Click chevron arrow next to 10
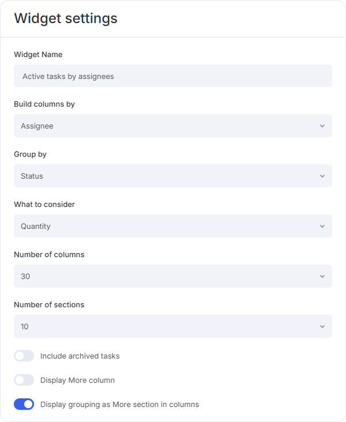This screenshot has width=346, height=422. (x=322, y=326)
